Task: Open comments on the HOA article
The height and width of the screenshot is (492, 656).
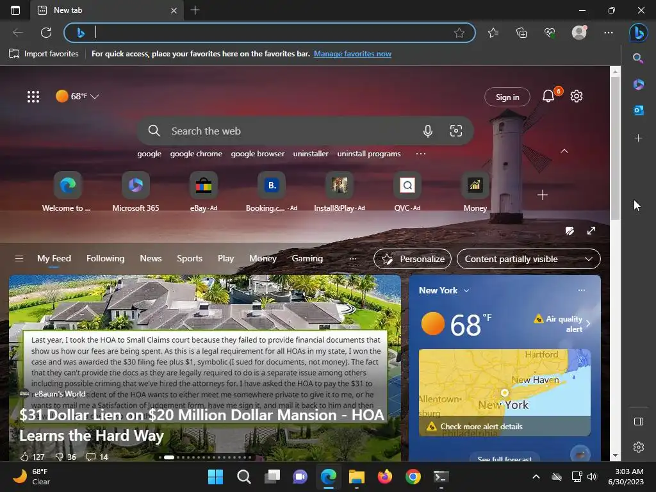Action: click(97, 457)
